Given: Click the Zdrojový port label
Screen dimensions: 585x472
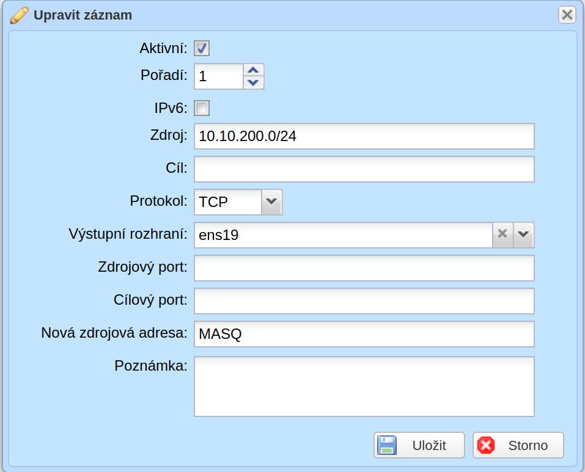Looking at the screenshot, I should (142, 267).
